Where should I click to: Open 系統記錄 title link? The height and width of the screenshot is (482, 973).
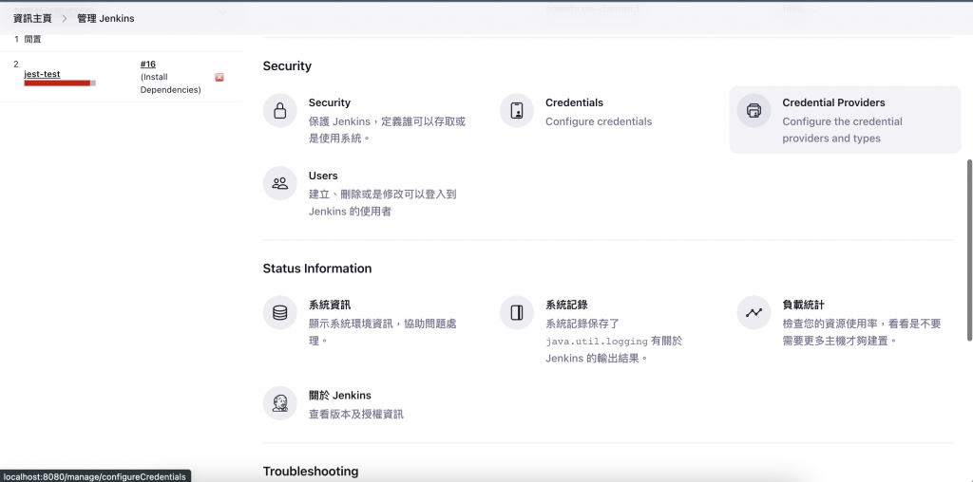[x=566, y=305]
